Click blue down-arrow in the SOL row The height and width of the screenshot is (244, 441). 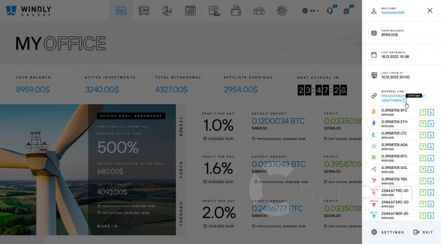pyautogui.click(x=431, y=169)
